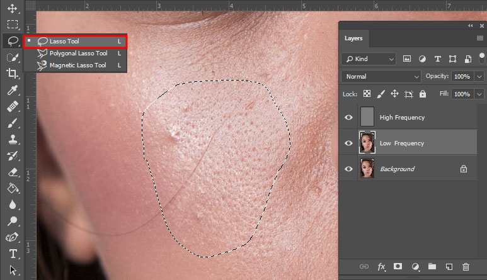Expand the Opacity dropdown arrow
This screenshot has height=280, width=487.
pos(479,76)
